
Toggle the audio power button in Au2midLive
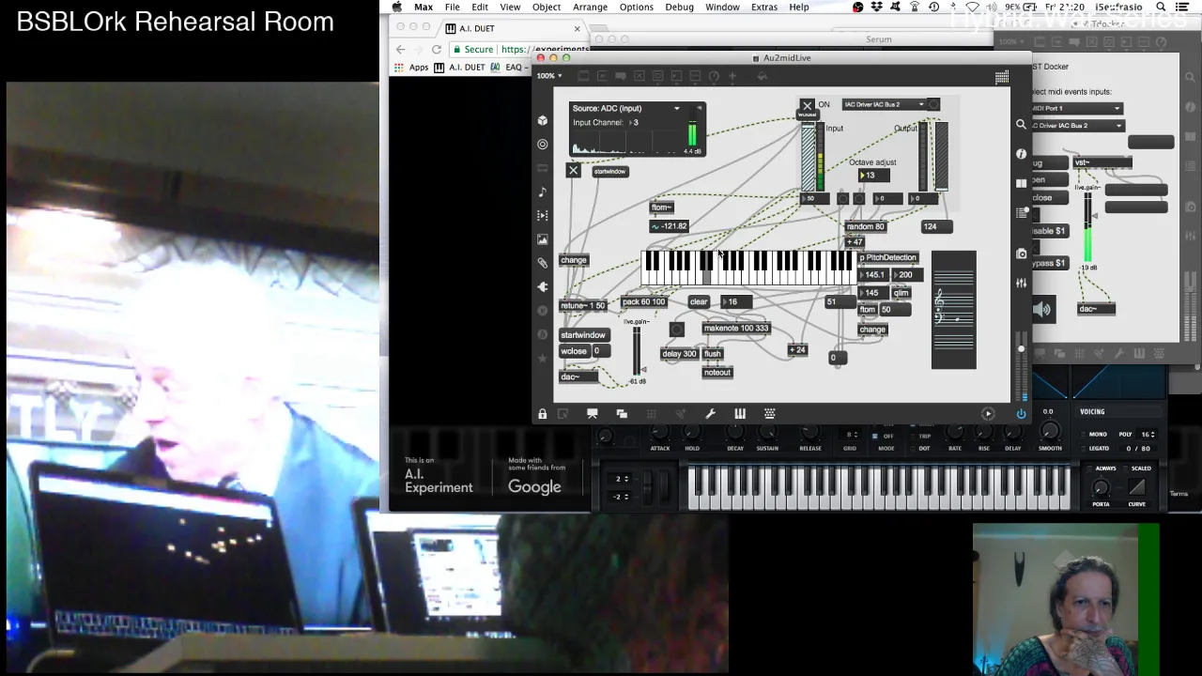(1021, 413)
